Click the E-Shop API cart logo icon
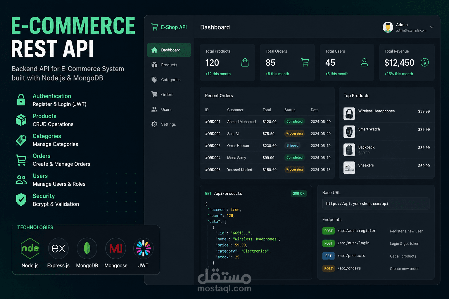This screenshot has width=449, height=299. pos(155,27)
